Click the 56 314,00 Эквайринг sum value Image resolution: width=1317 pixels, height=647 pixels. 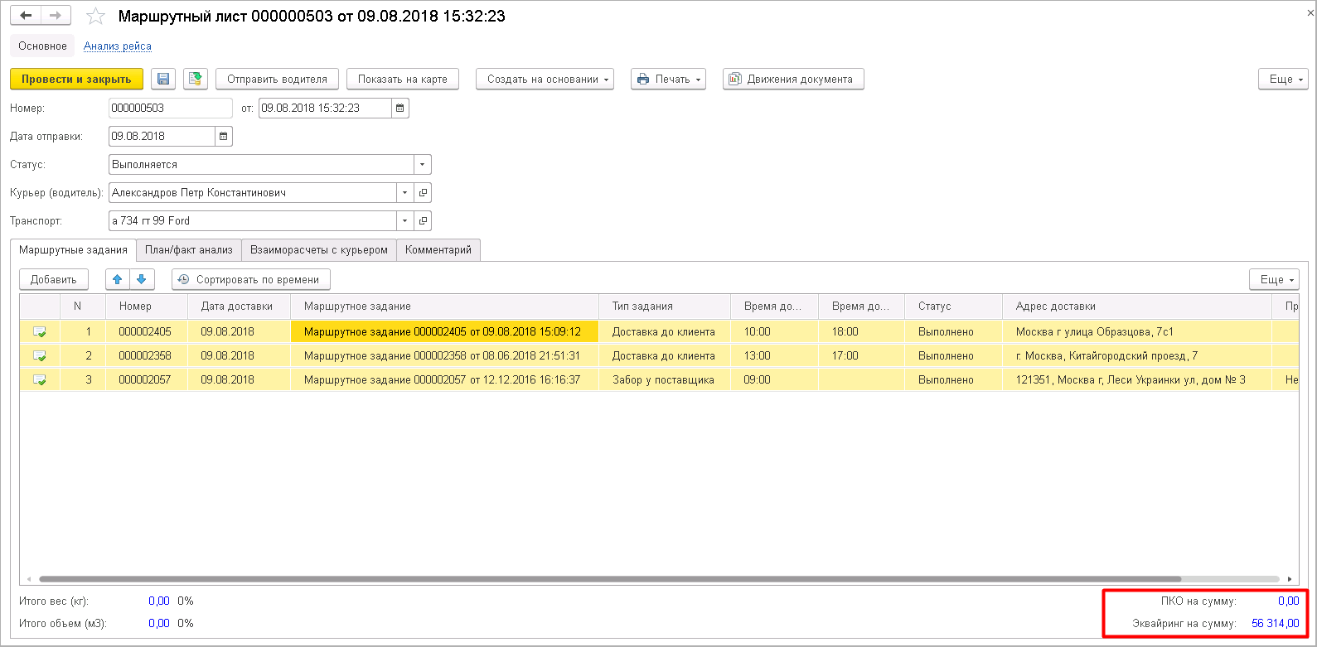point(1275,623)
